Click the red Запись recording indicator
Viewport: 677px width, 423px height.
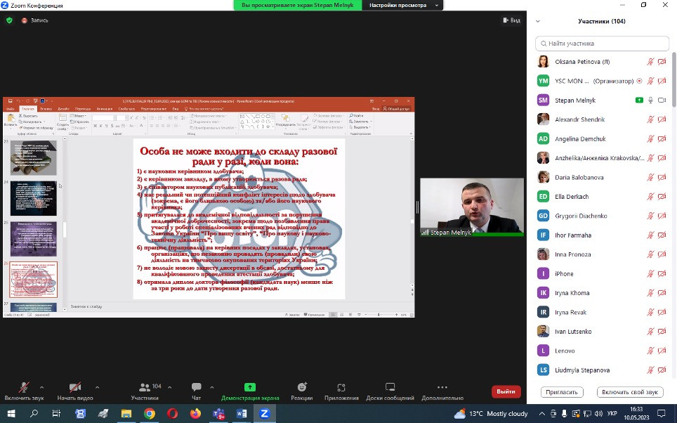pos(35,20)
